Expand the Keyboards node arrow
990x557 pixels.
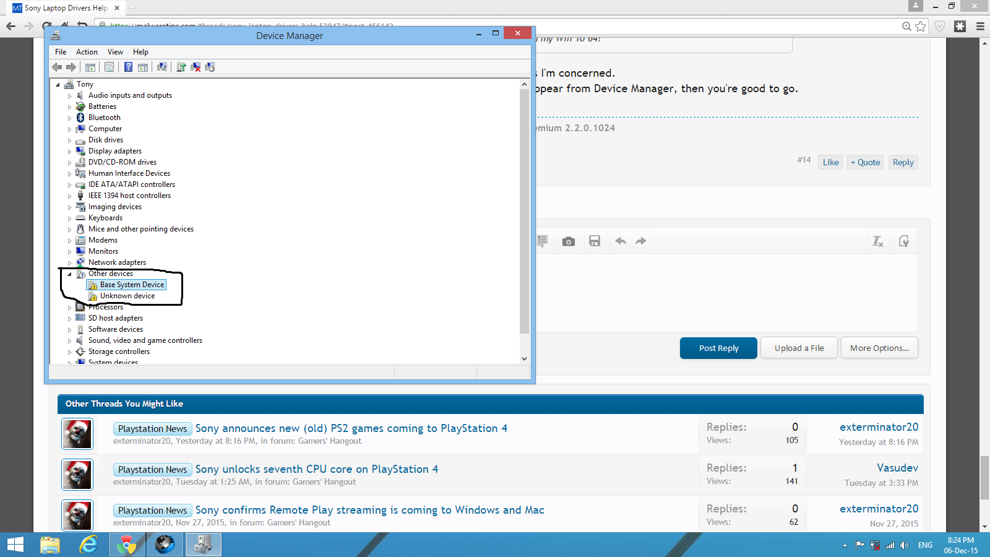[69, 218]
